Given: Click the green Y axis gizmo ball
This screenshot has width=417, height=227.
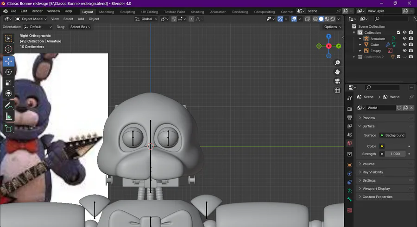Looking at the screenshot, I should tap(339, 46).
